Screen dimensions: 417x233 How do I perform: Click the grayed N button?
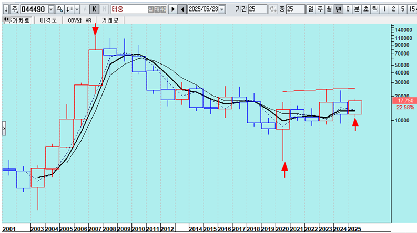click(104, 9)
